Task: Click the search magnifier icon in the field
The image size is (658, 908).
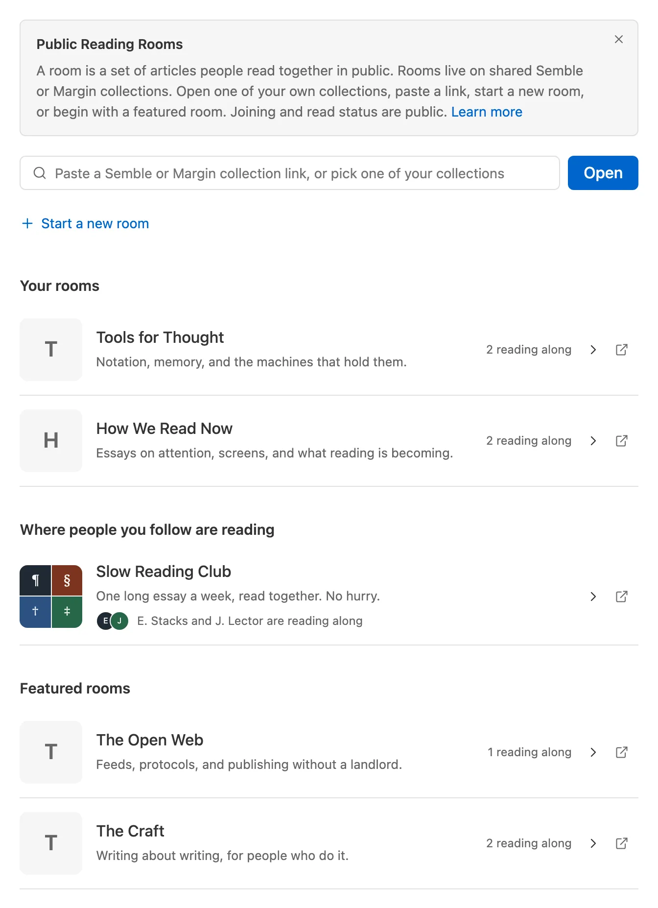Action: (40, 173)
